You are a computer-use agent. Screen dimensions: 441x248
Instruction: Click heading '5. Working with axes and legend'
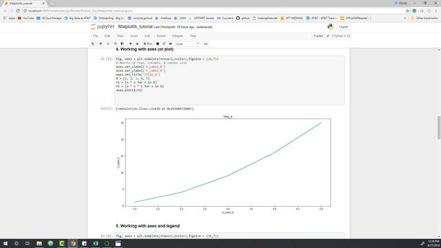(x=147, y=226)
